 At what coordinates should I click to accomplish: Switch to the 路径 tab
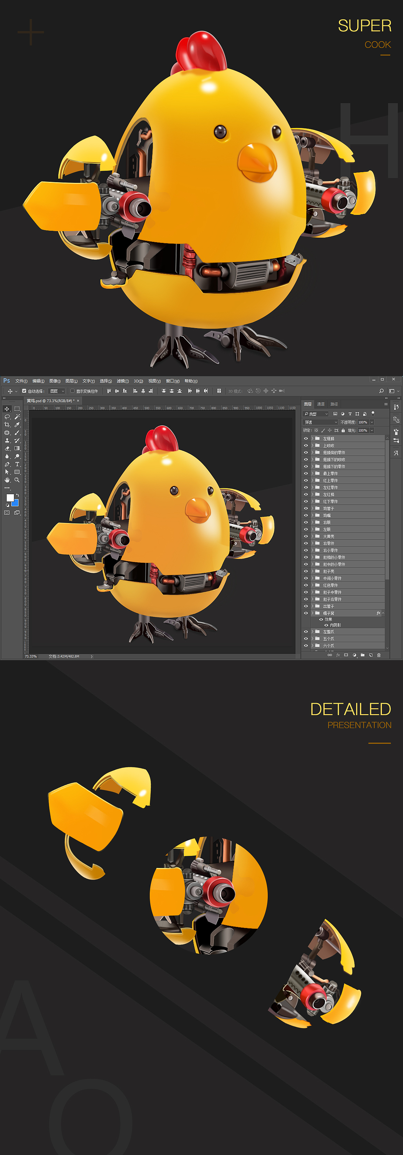[x=334, y=404]
